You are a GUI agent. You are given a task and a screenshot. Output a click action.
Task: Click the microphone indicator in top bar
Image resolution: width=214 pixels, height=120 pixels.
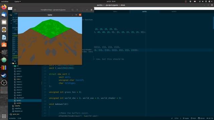pyautogui.click(x=206, y=1)
